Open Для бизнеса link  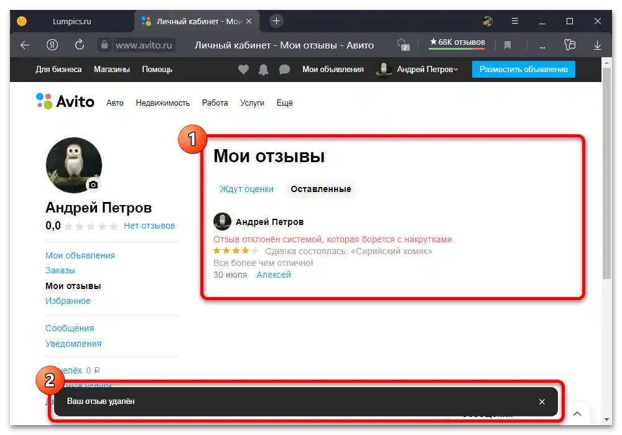pos(58,70)
